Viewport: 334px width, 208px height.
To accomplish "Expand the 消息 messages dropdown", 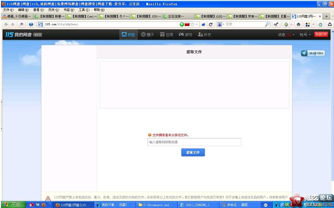I will pyautogui.click(x=286, y=35).
